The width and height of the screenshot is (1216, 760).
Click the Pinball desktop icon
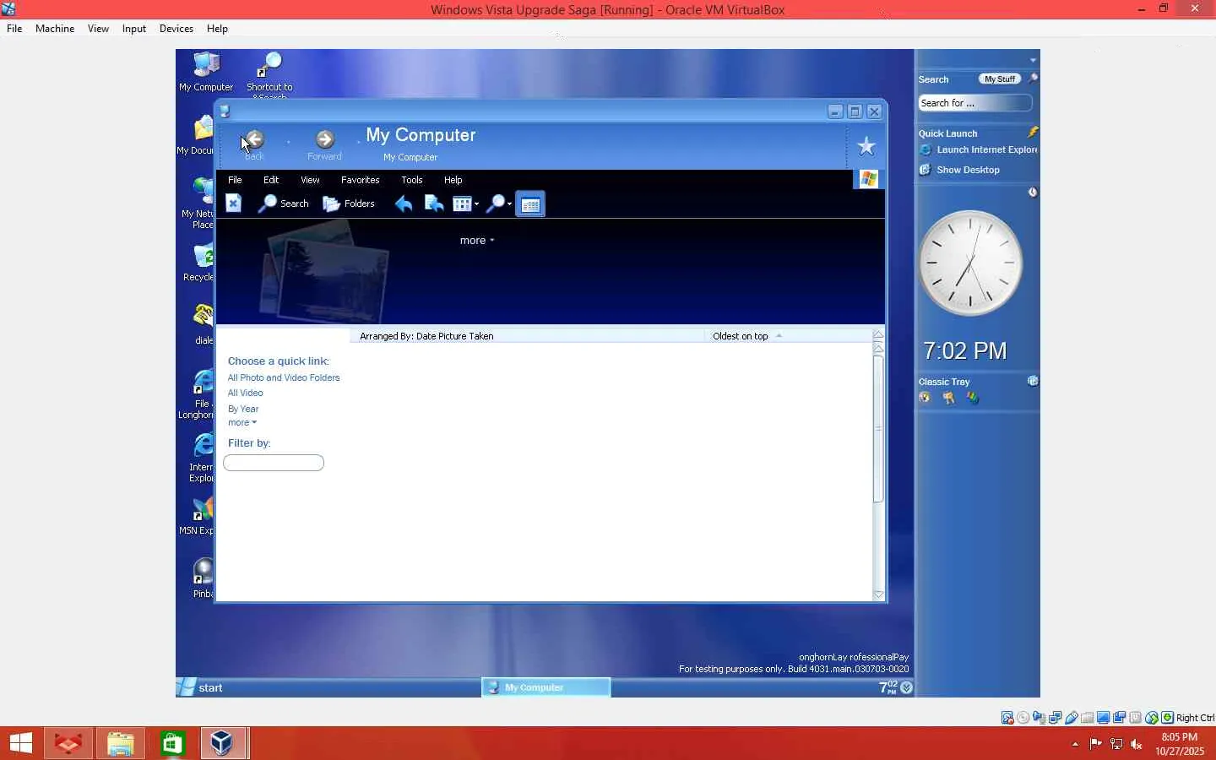[x=203, y=578]
